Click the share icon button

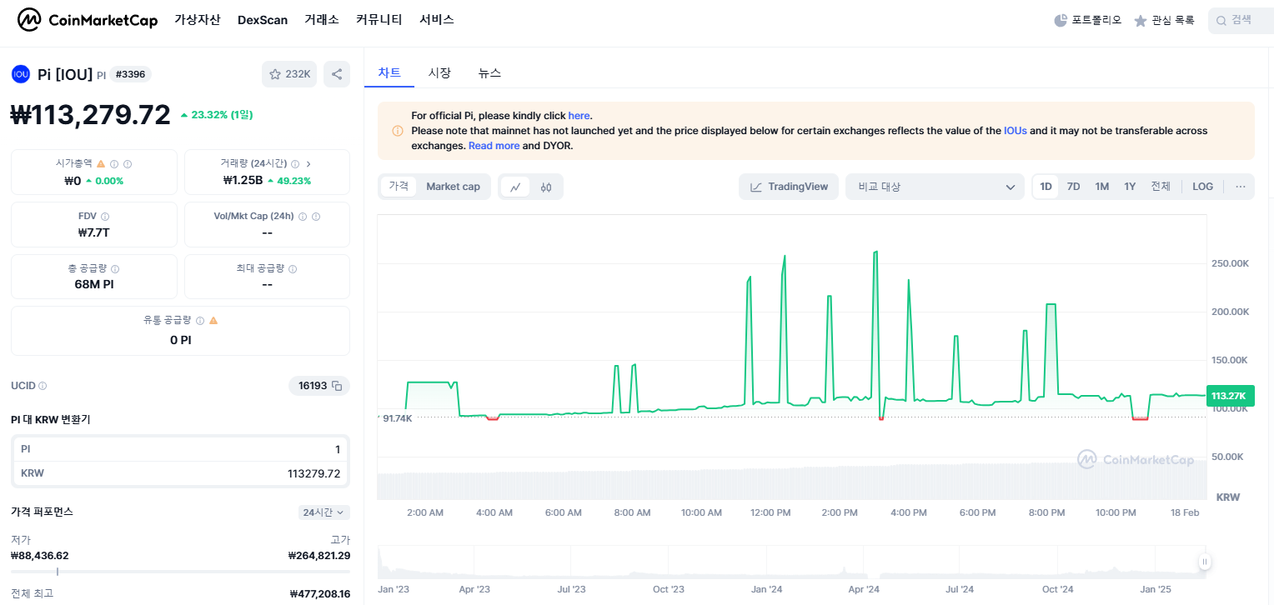[x=337, y=74]
